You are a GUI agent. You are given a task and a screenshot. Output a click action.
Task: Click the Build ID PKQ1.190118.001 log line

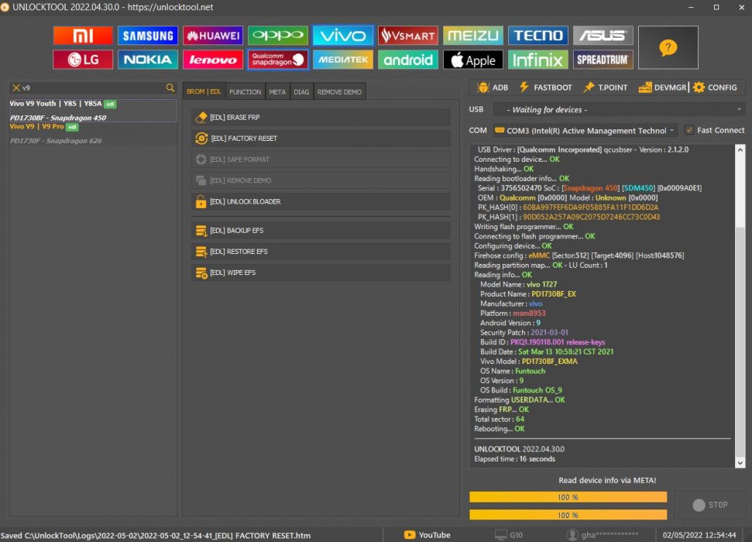tap(542, 342)
